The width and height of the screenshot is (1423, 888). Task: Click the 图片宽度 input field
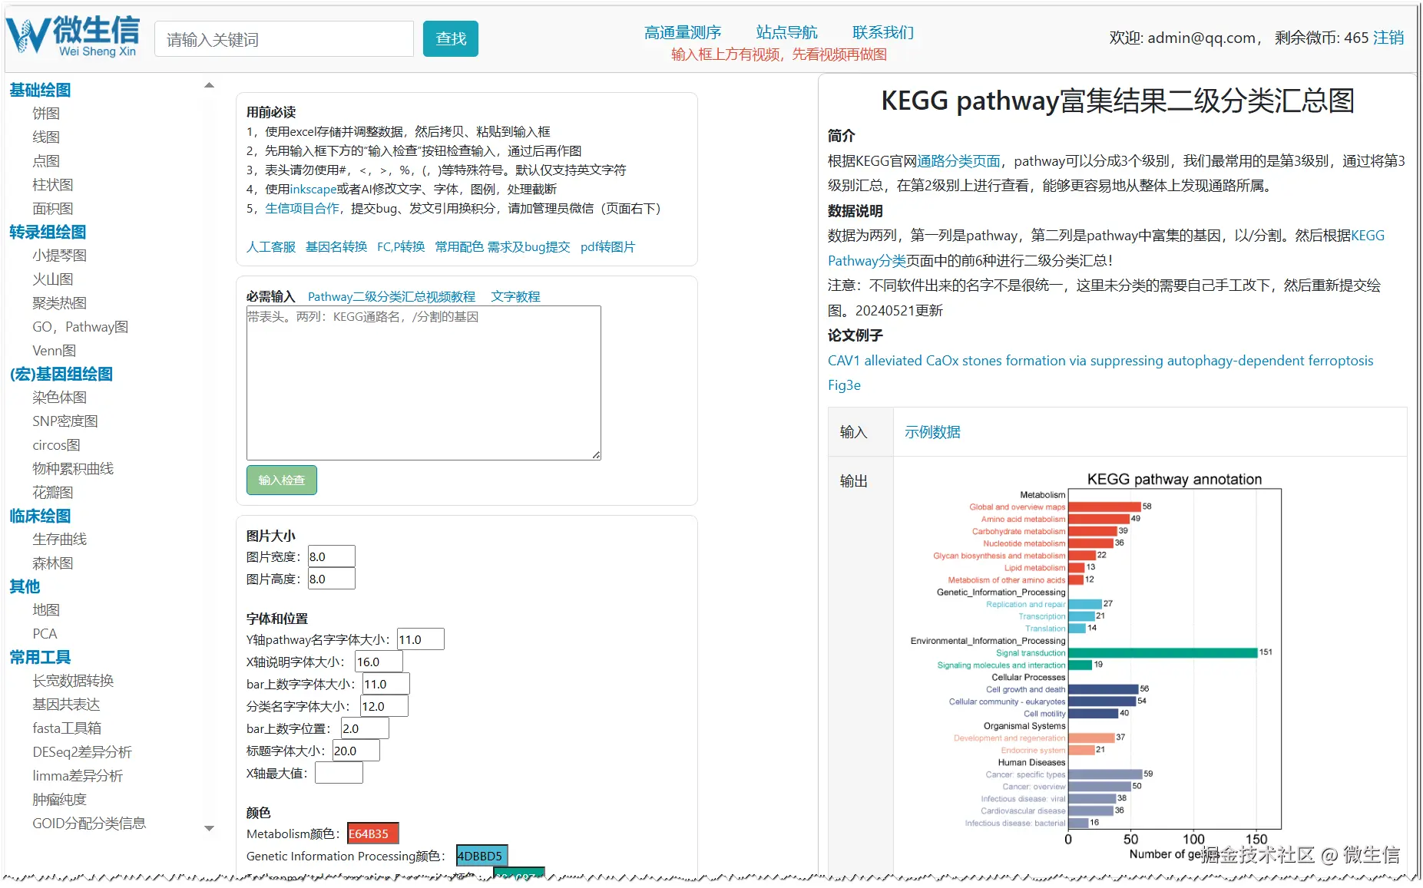click(x=332, y=556)
